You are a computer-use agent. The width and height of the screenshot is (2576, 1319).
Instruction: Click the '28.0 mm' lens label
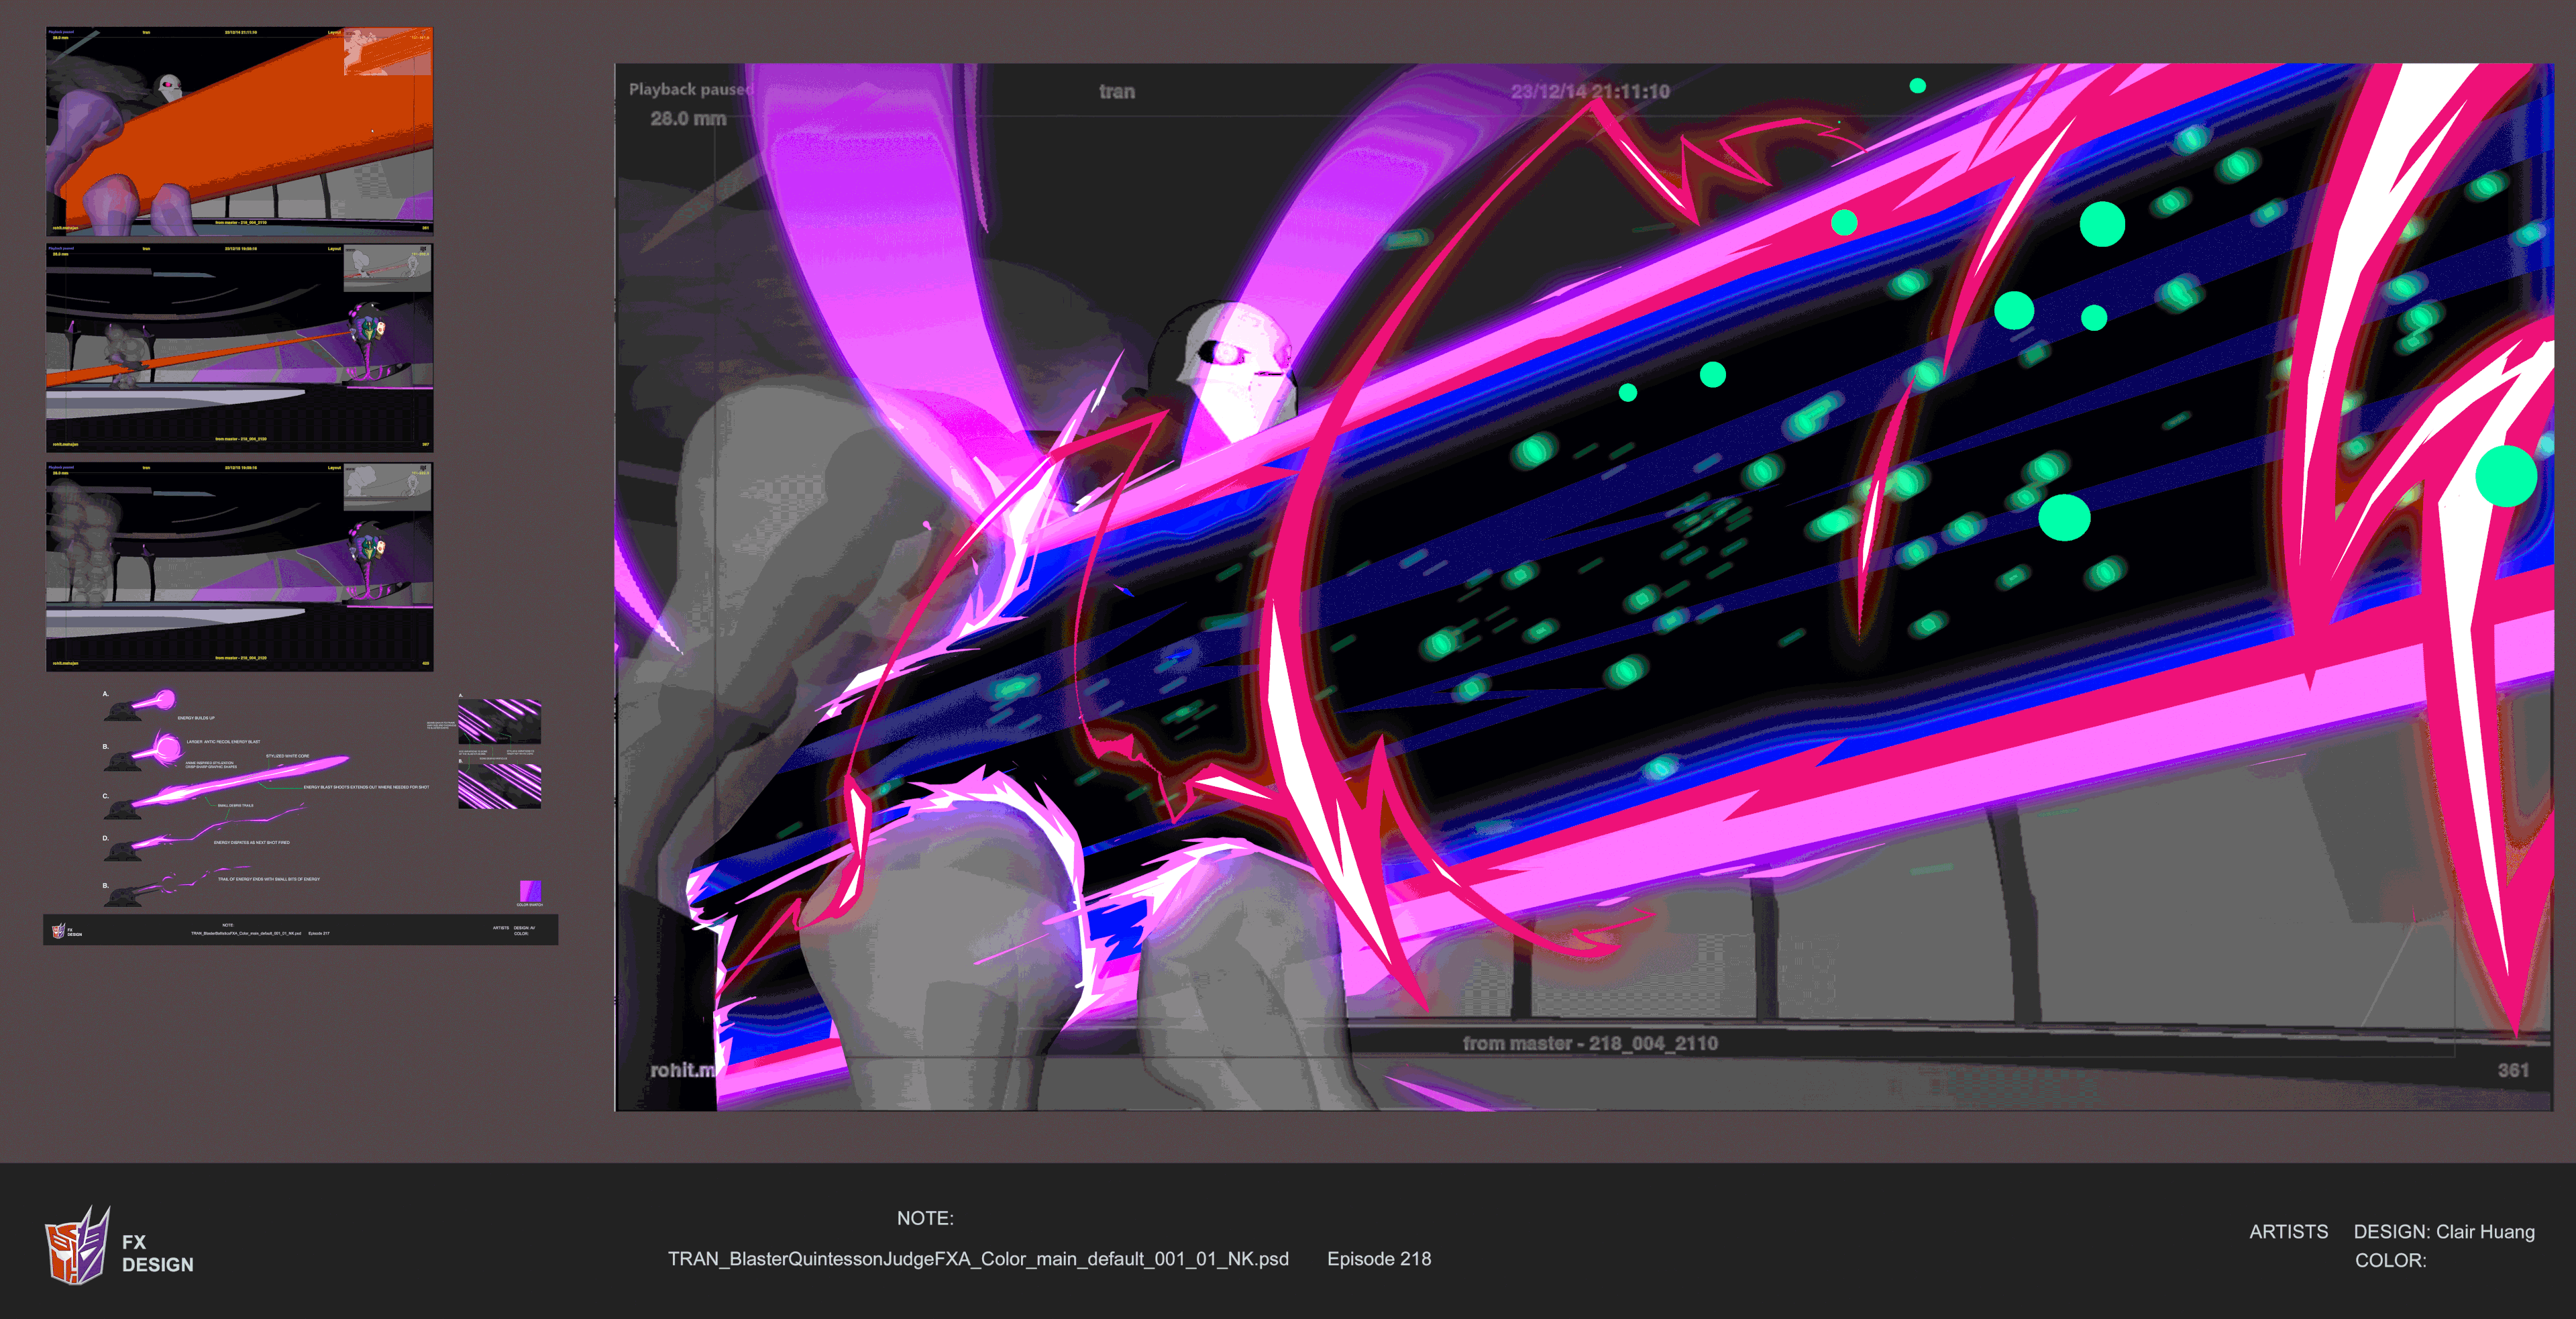(x=688, y=119)
